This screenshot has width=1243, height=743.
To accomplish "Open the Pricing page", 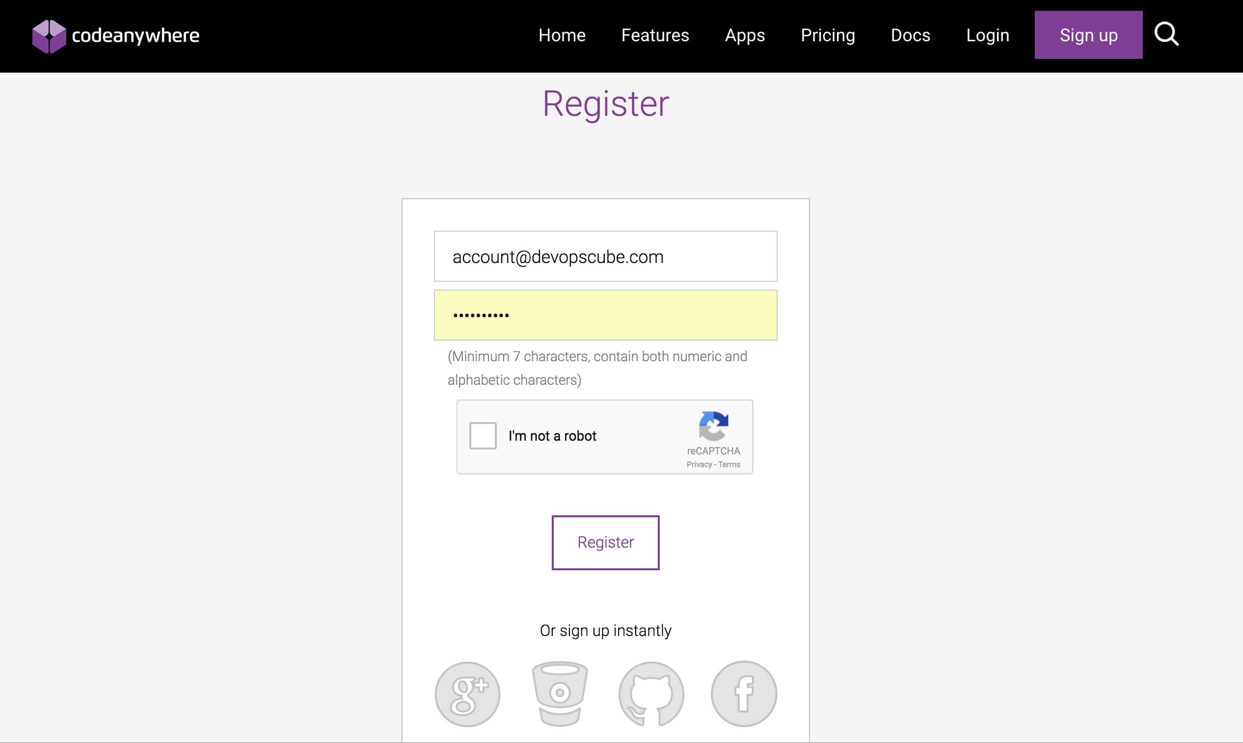I will 828,35.
